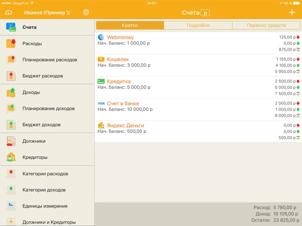Click the Яндекс Деньги wallet icon
This screenshot has height=226, width=302.
coord(101,125)
